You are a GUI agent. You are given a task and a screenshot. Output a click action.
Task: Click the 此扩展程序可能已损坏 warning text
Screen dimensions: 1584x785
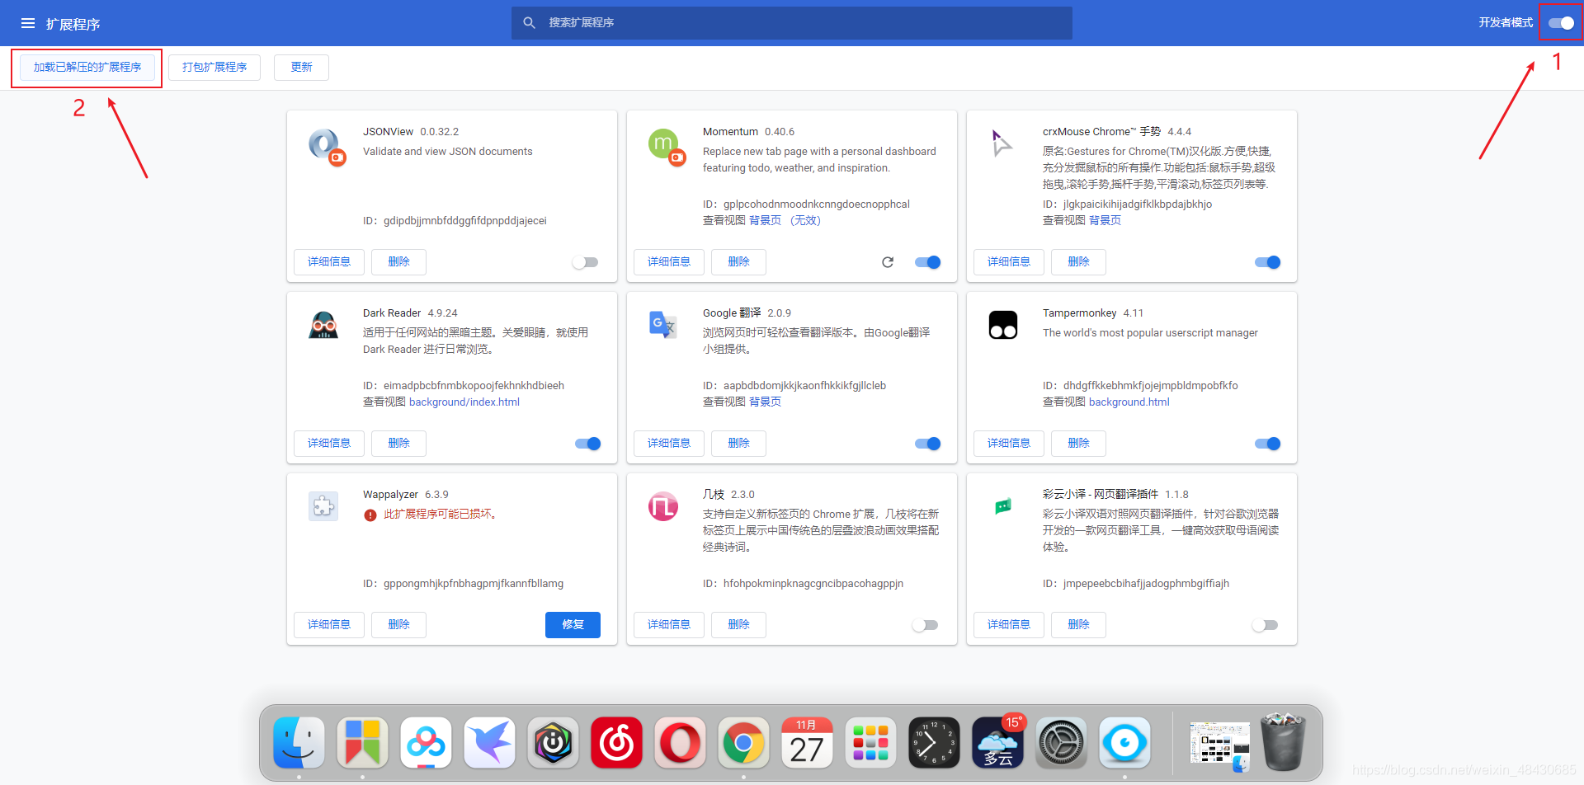point(440,514)
